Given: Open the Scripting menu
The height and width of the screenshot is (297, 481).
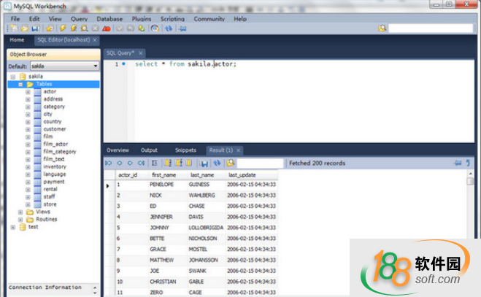Looking at the screenshot, I should [172, 19].
